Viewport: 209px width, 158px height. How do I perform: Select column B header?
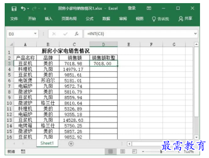click(x=48, y=44)
